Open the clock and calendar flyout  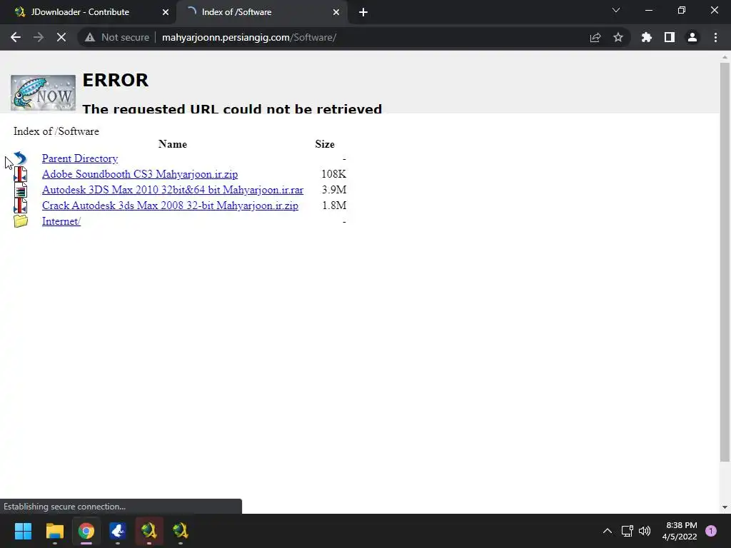click(680, 531)
